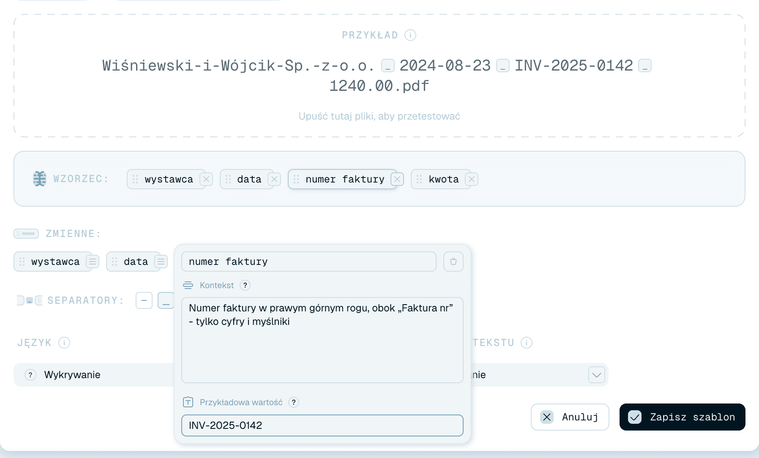The height and width of the screenshot is (458, 759).
Task: Edit the example value field INV-2025-0142
Action: pos(322,425)
